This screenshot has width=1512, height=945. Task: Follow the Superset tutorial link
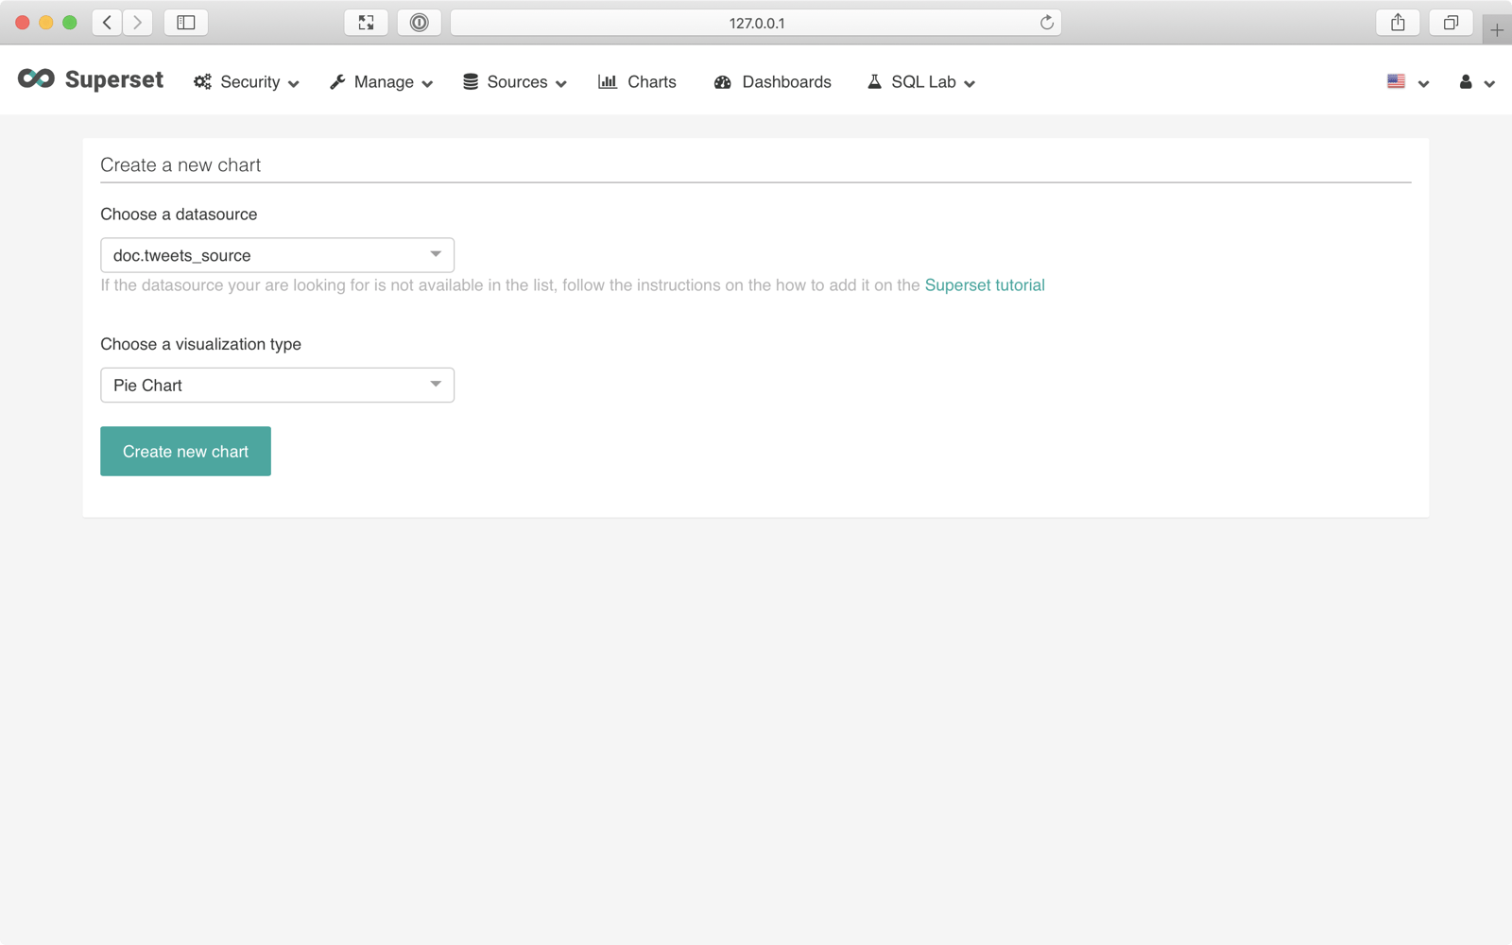click(984, 285)
